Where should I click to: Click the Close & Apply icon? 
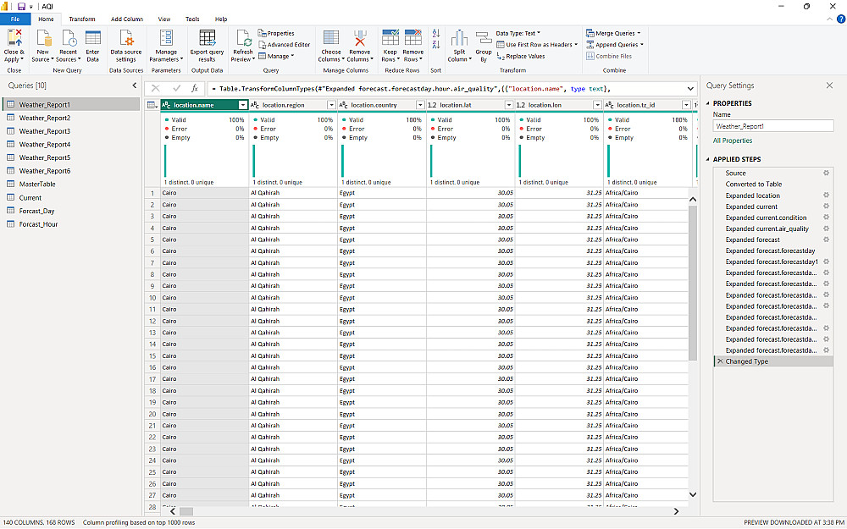[x=14, y=39]
